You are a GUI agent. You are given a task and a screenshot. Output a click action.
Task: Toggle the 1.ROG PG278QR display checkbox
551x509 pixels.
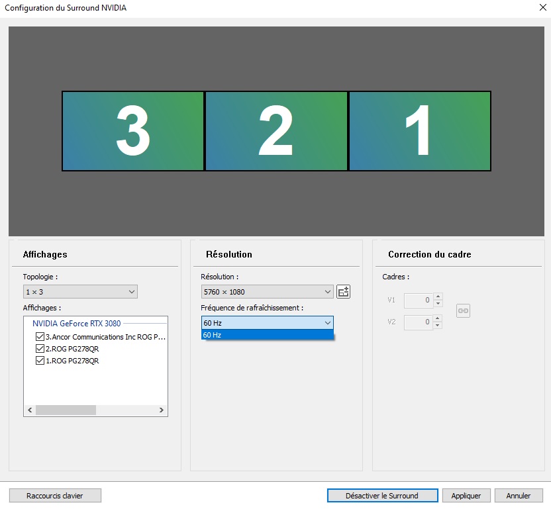click(40, 361)
